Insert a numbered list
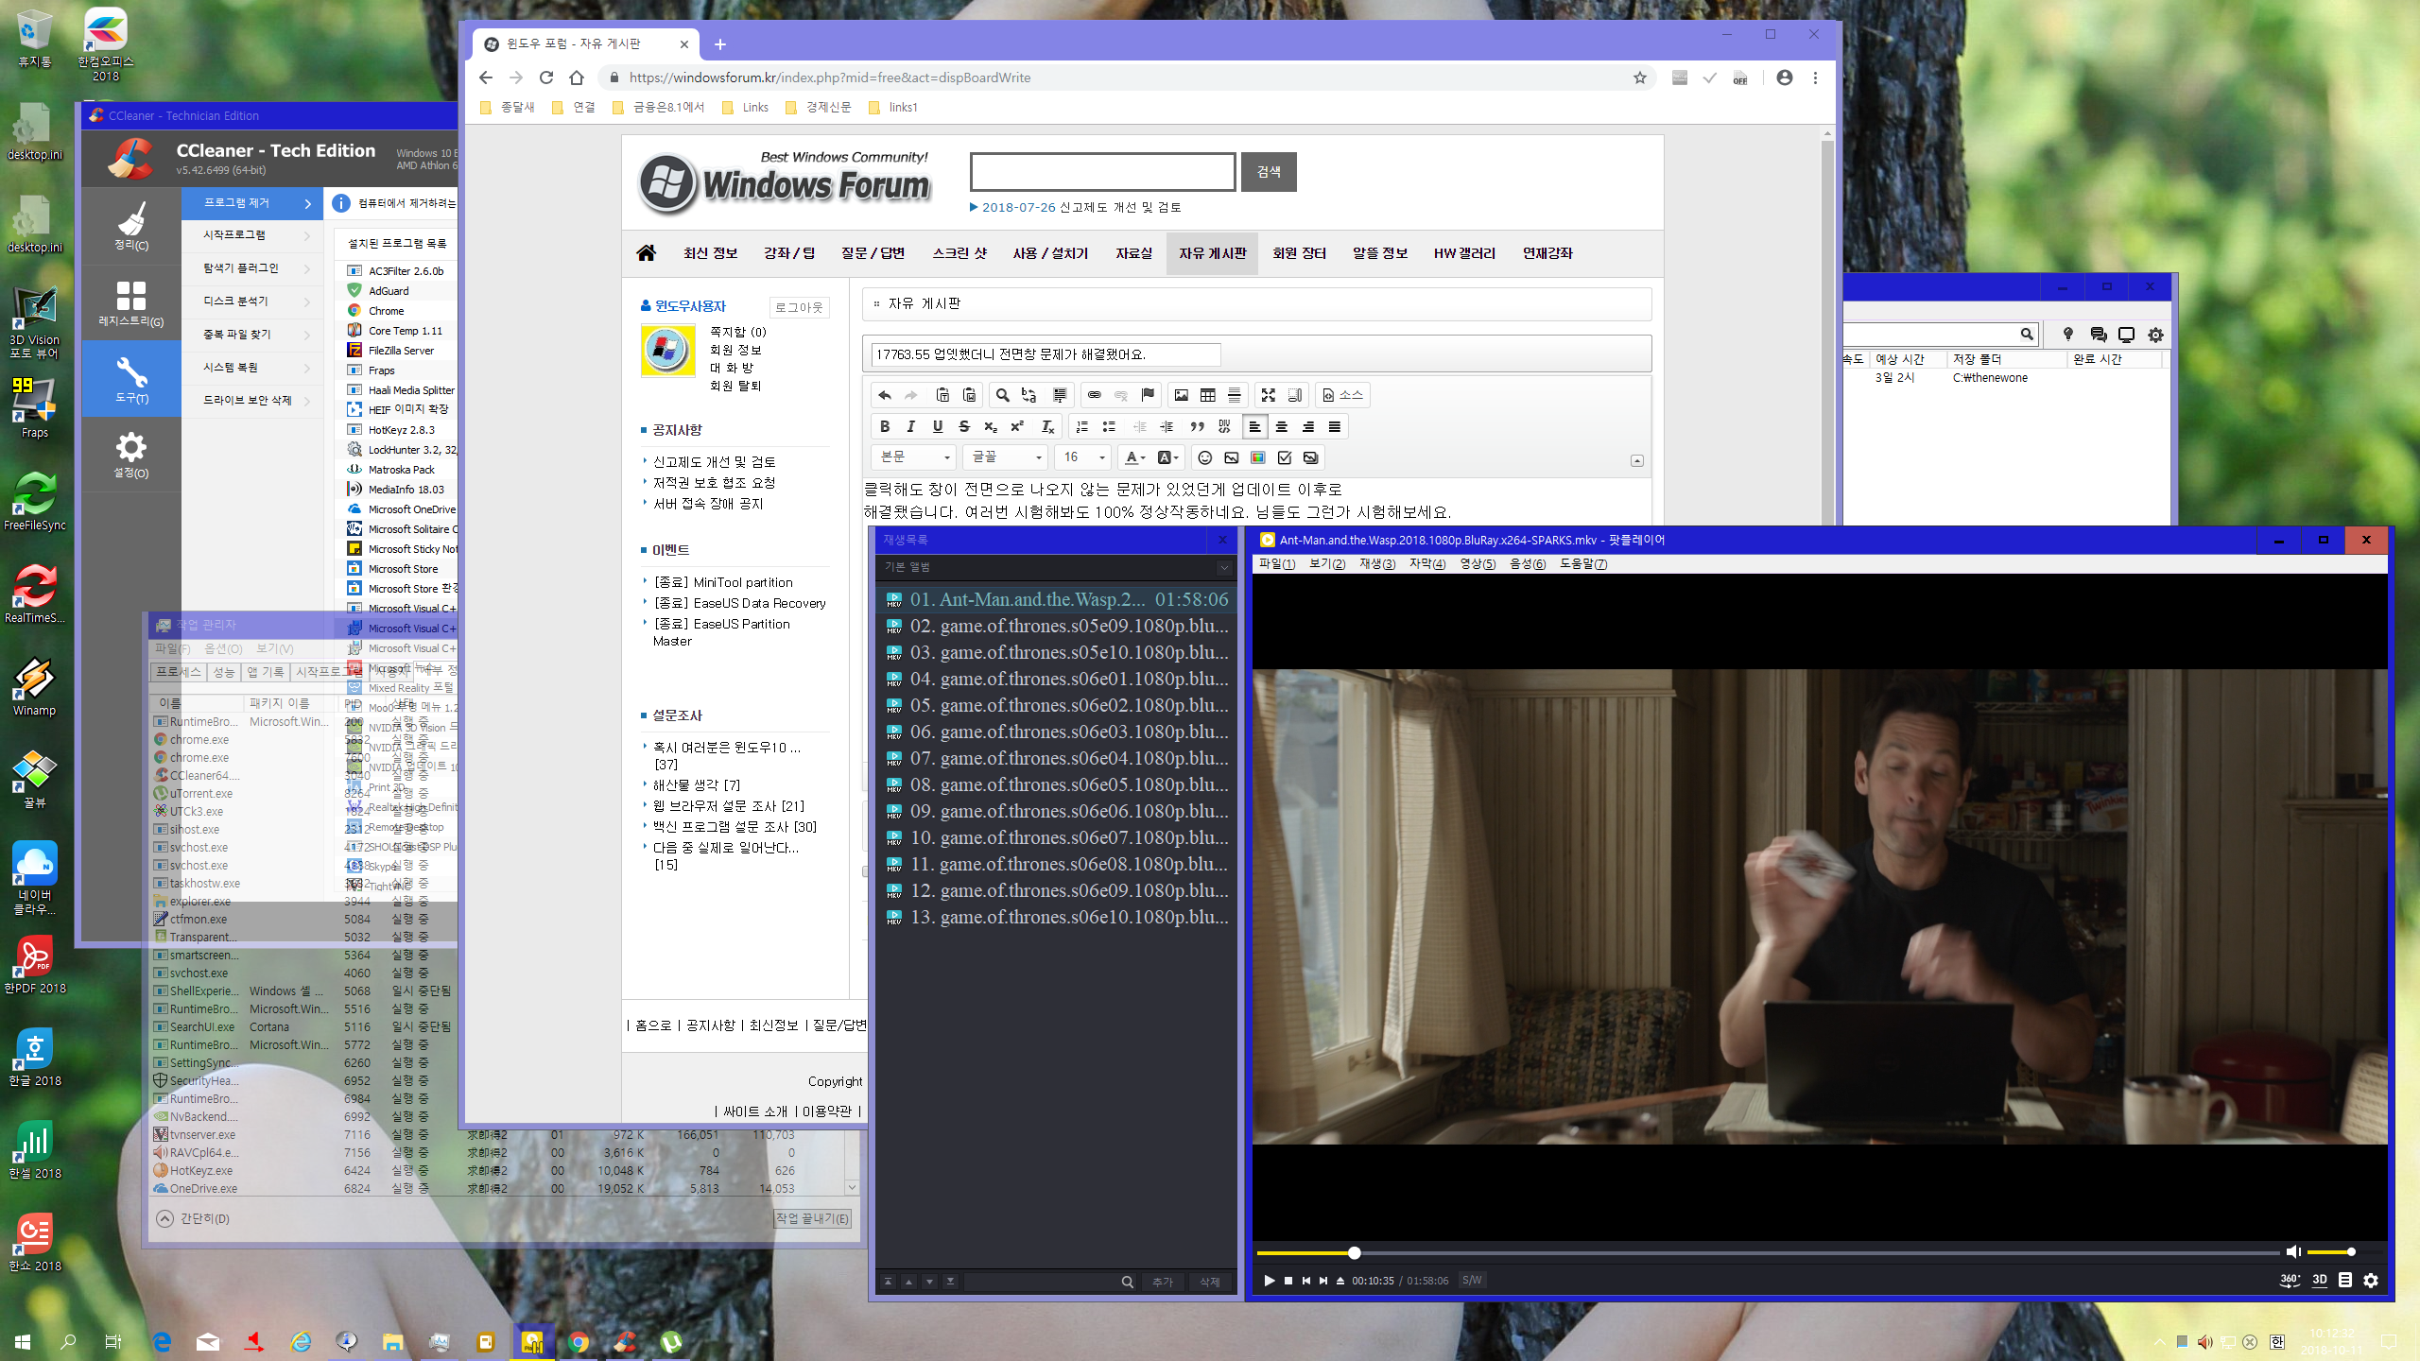The image size is (2420, 1361). click(1082, 426)
